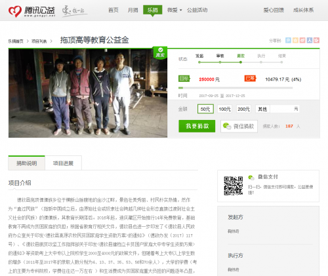Share project to Tencent Weibo icon

288,40
